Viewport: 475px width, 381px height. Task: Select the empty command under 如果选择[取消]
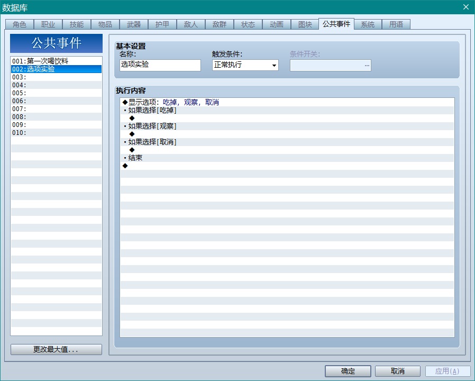287,150
